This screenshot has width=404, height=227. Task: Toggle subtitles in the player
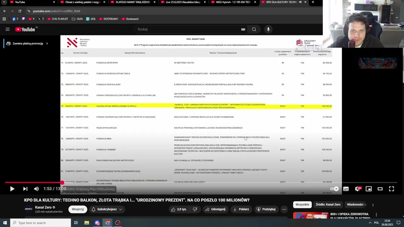[x=346, y=189]
